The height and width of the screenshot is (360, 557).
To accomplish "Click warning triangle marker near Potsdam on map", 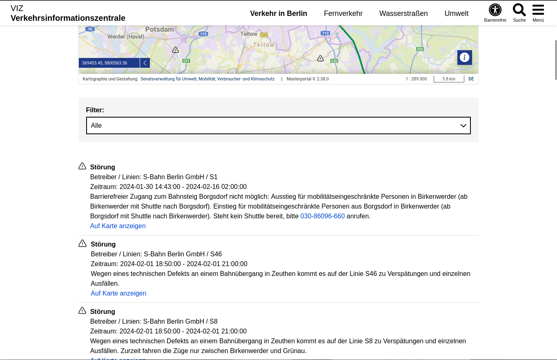I will pyautogui.click(x=175, y=50).
